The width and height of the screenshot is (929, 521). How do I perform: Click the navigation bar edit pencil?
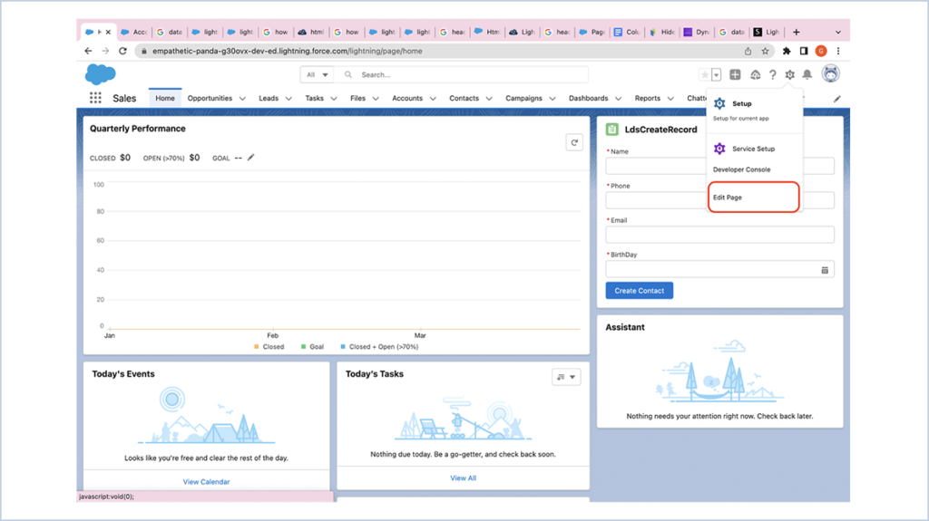point(836,99)
